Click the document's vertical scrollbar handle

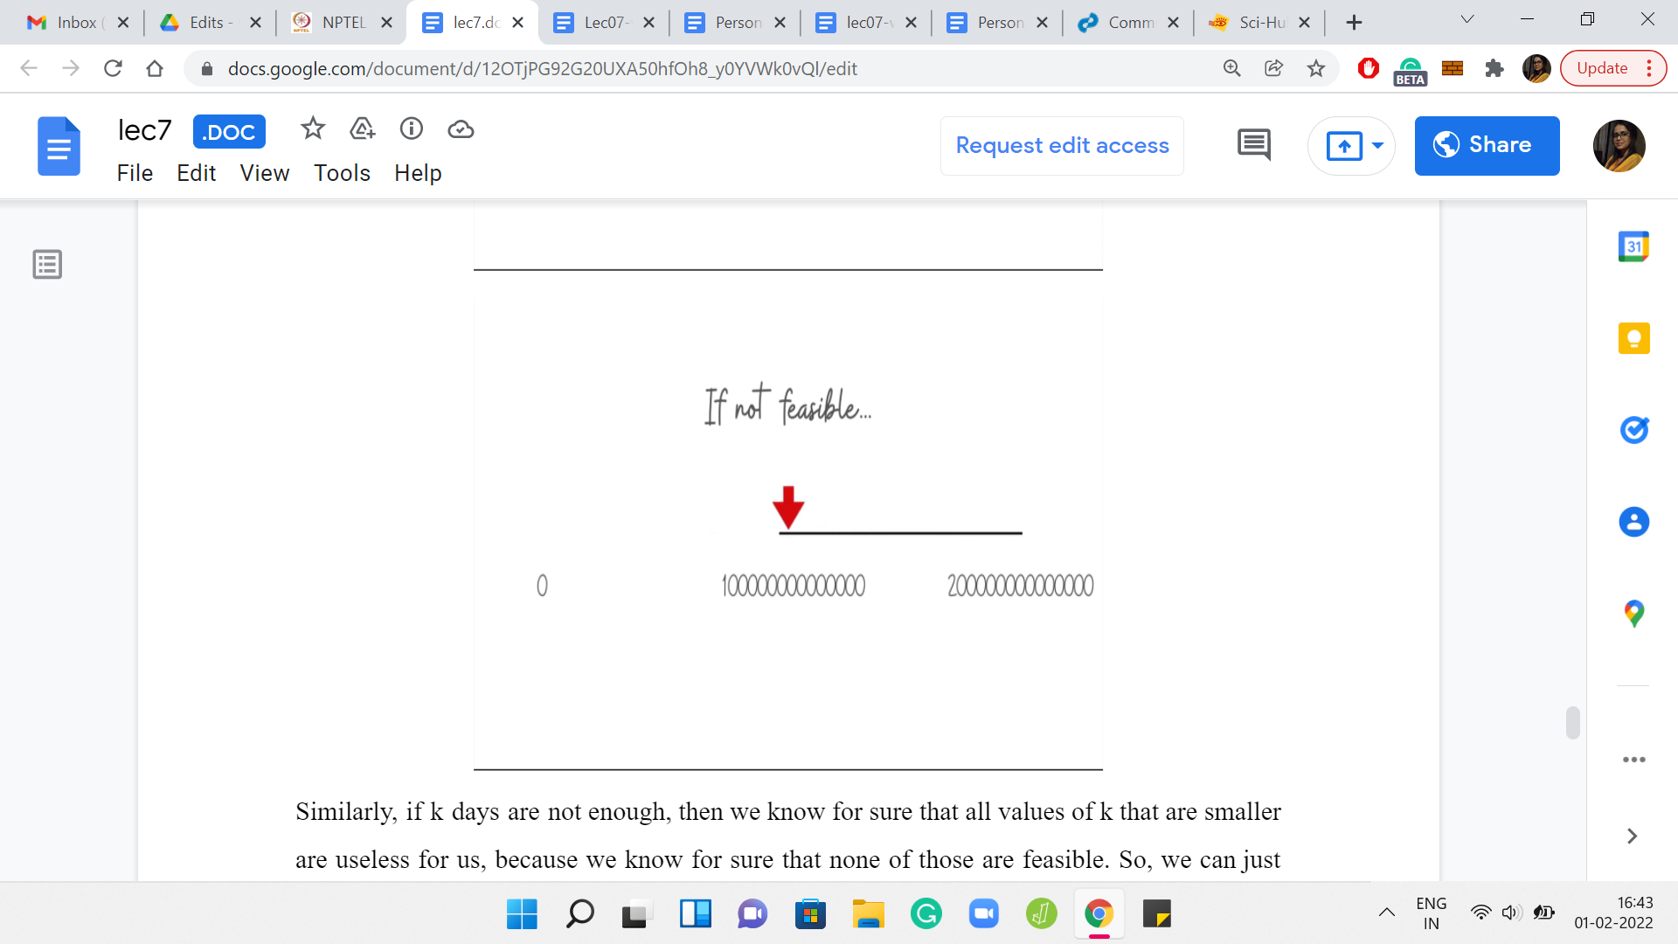click(1572, 723)
